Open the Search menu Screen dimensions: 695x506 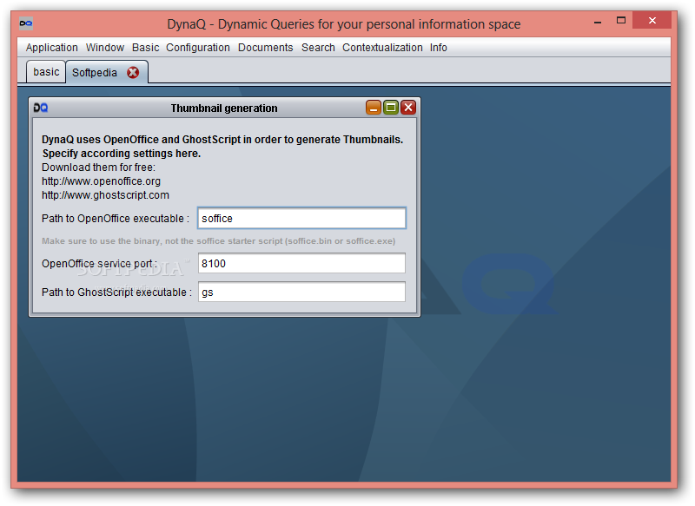(x=318, y=48)
